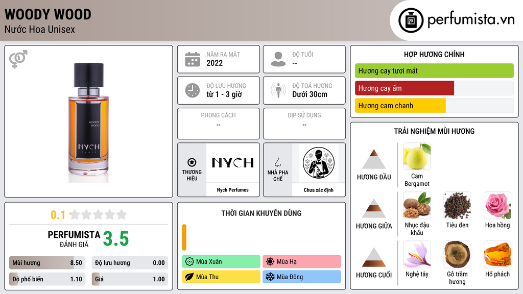523x294 pixels.
Task: Click the 2022 release year value
Action: point(215,63)
